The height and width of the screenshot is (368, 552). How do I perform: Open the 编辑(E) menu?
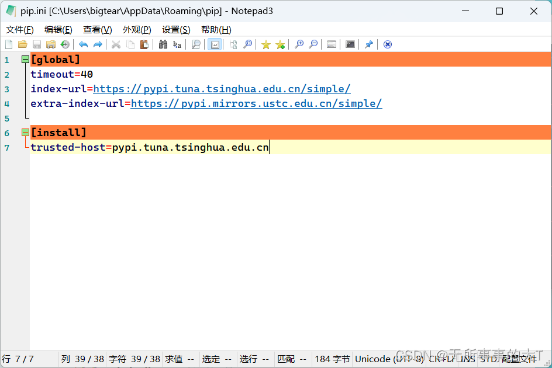tap(58, 30)
